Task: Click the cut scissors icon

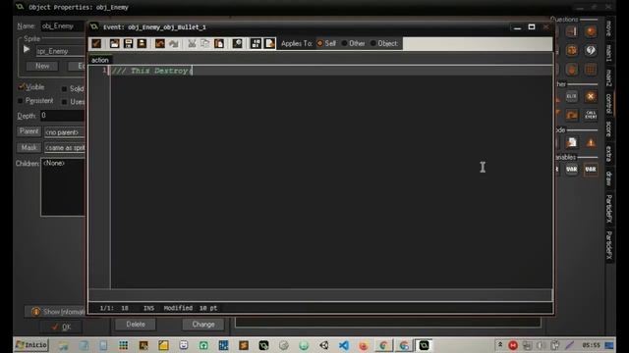Action: pyautogui.click(x=192, y=43)
